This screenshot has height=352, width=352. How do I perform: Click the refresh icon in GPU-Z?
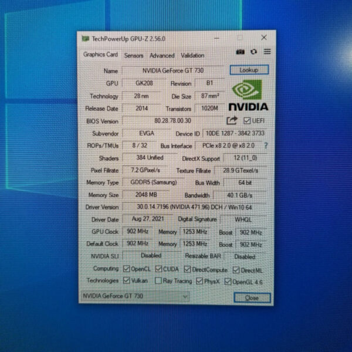pyautogui.click(x=253, y=52)
